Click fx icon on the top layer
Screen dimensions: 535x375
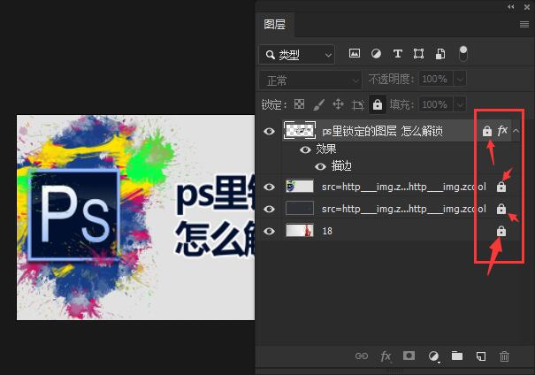coord(502,130)
